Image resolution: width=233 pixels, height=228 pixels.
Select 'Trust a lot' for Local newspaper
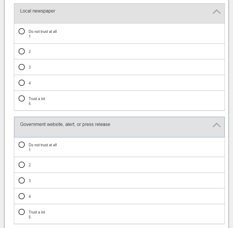[22, 98]
